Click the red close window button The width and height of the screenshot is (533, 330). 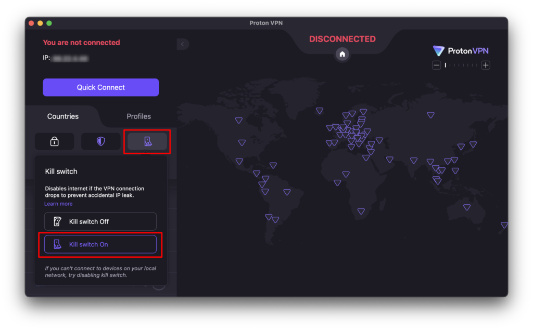coord(31,23)
